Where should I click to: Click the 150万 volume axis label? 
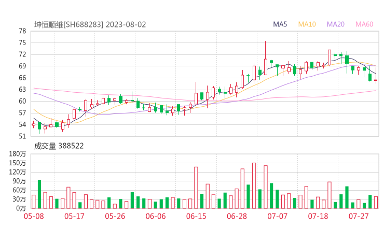click(x=18, y=163)
